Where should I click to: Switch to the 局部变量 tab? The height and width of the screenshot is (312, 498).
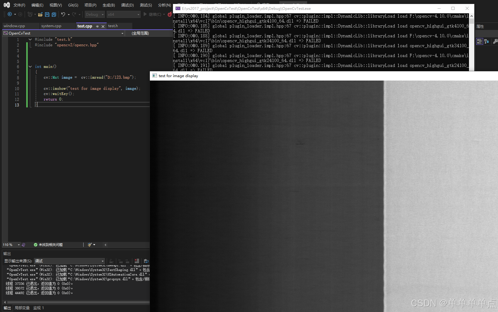[22, 308]
